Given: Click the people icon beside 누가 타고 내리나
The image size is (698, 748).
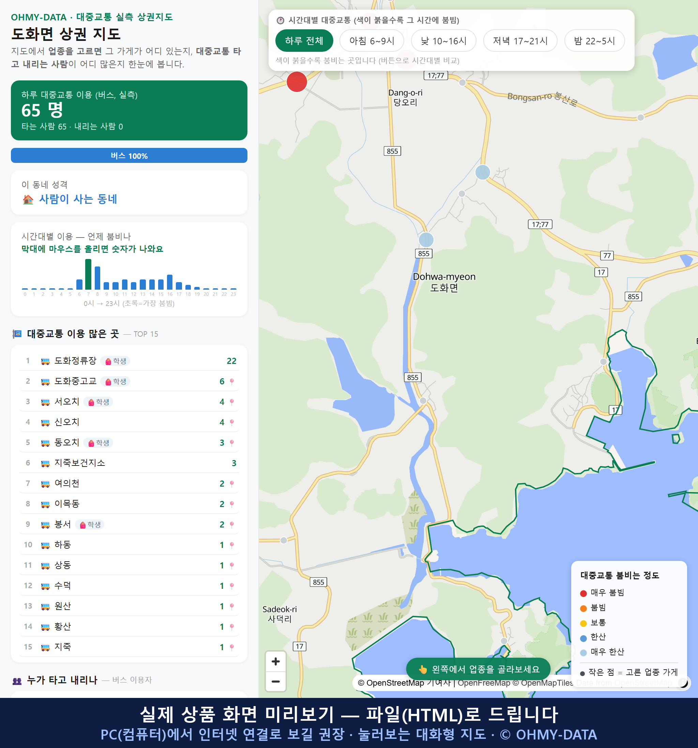Looking at the screenshot, I should click(x=17, y=681).
